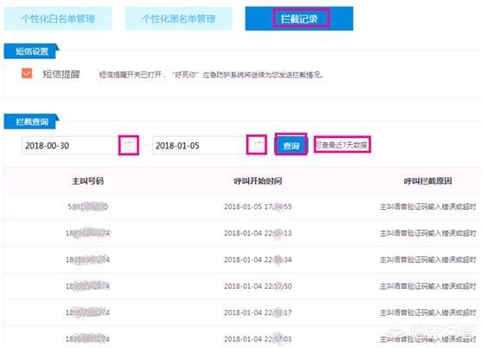Switch to 个性化黑名单管理 tab
The height and width of the screenshot is (348, 484).
179,19
